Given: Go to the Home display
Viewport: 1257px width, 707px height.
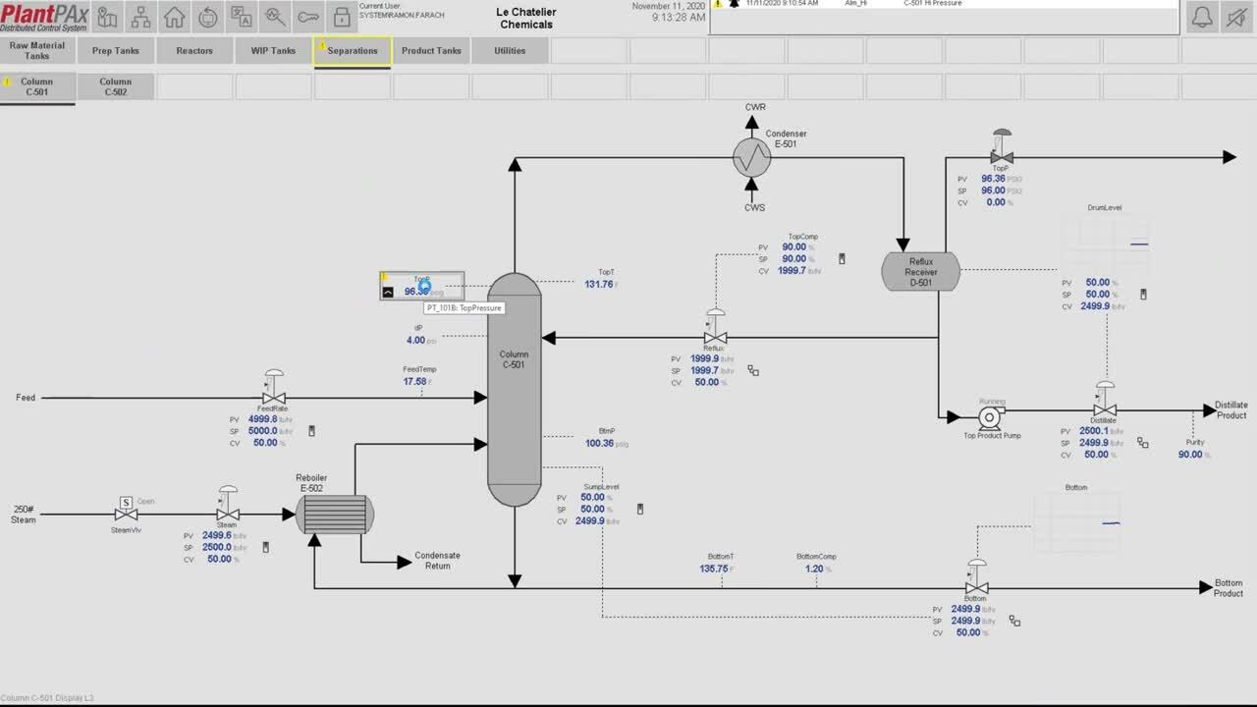Looking at the screenshot, I should click(x=174, y=17).
